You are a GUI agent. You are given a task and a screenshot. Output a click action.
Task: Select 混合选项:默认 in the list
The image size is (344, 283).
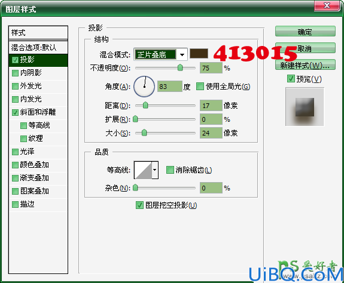coord(38,47)
